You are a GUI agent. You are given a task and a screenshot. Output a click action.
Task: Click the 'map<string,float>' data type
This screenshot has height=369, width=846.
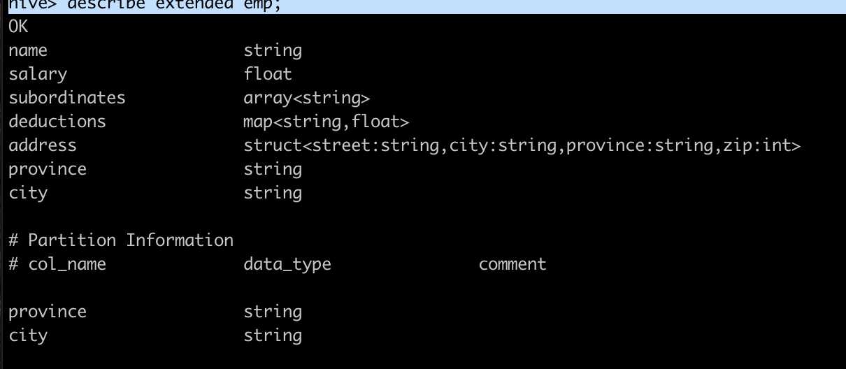[x=326, y=122]
